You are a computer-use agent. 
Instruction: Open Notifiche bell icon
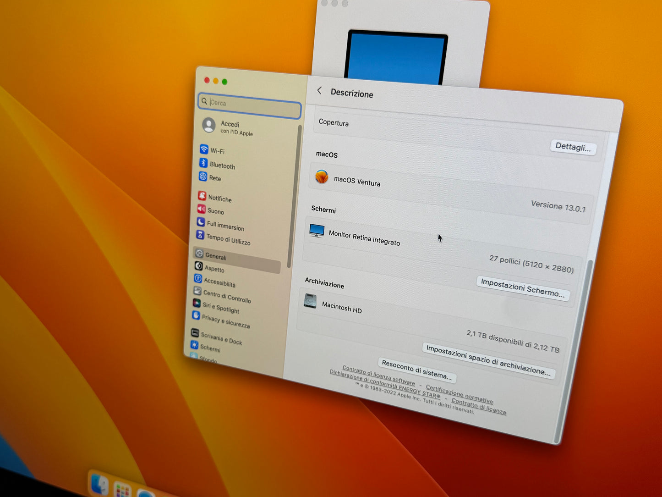202,196
